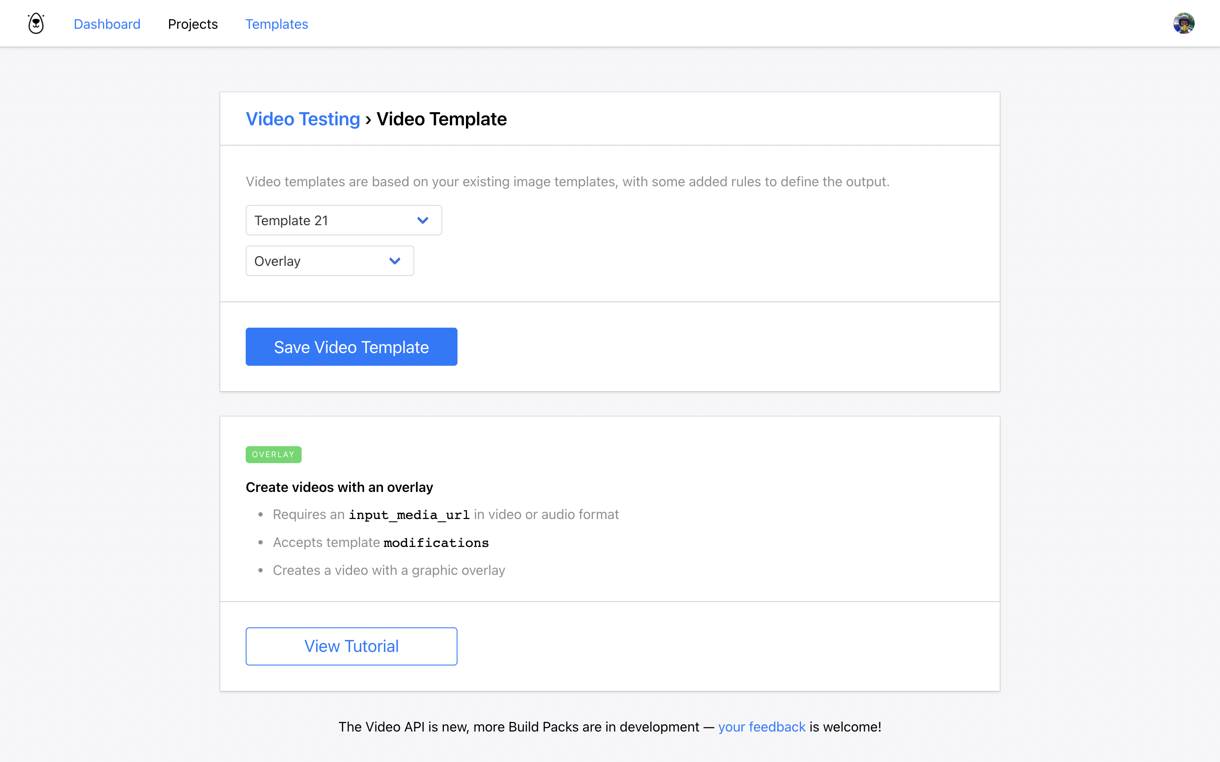The width and height of the screenshot is (1220, 762).
Task: Click the input_media_url code text
Action: (409, 514)
